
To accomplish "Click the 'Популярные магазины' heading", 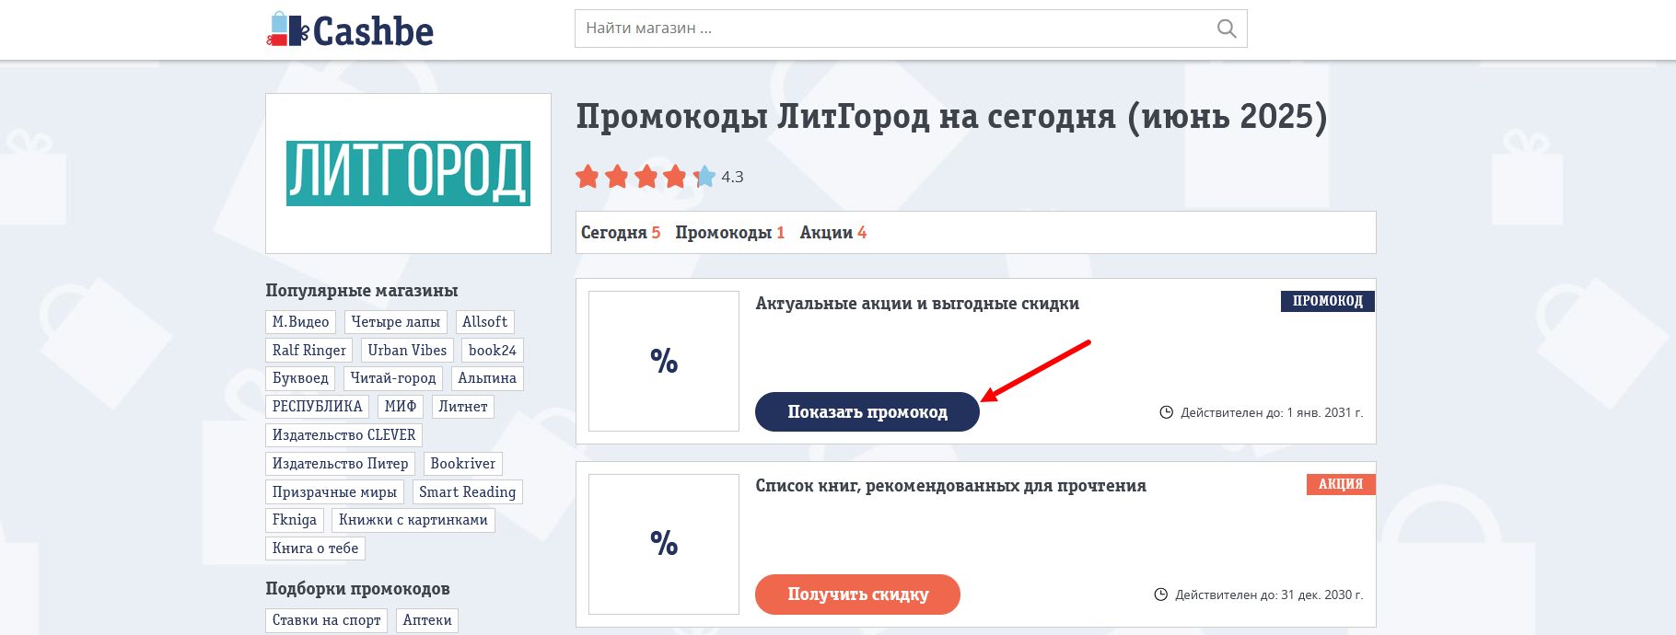I will pos(362,291).
